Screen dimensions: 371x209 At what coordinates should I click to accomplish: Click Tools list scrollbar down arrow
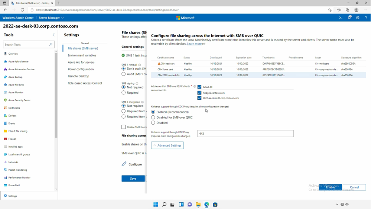[56, 189]
